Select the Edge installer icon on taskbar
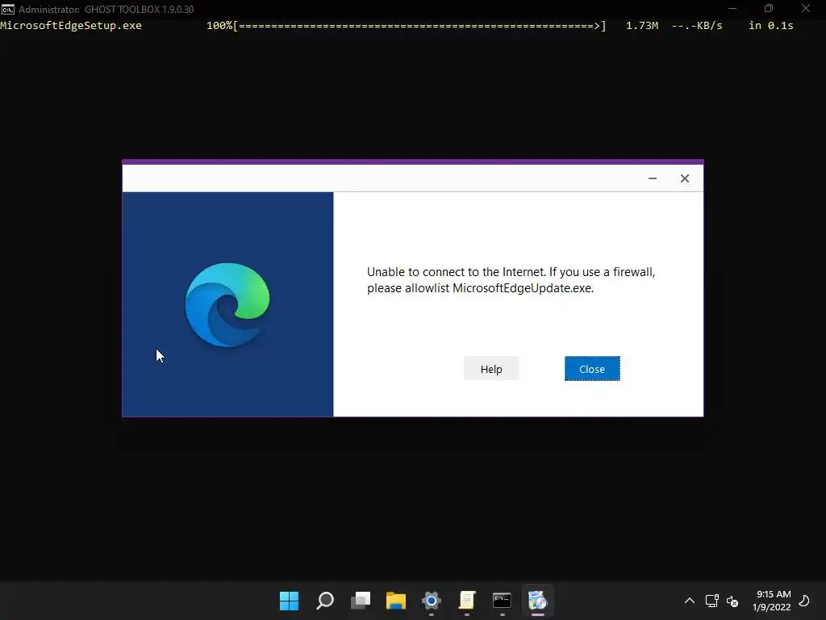 point(537,601)
